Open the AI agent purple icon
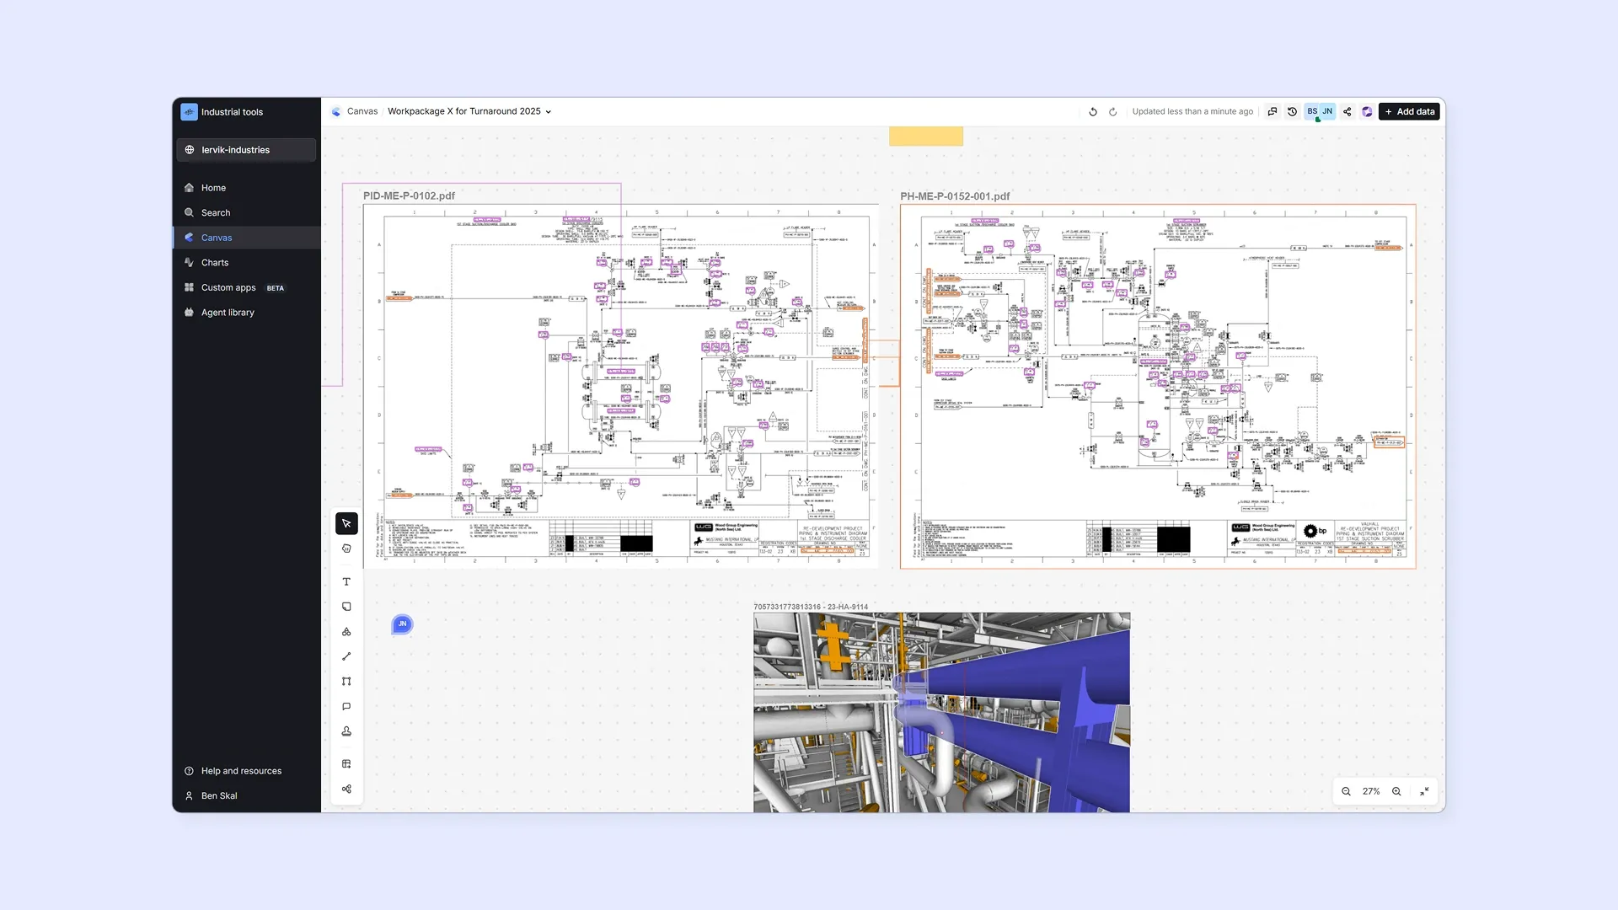This screenshot has width=1618, height=910. pos(1367,111)
